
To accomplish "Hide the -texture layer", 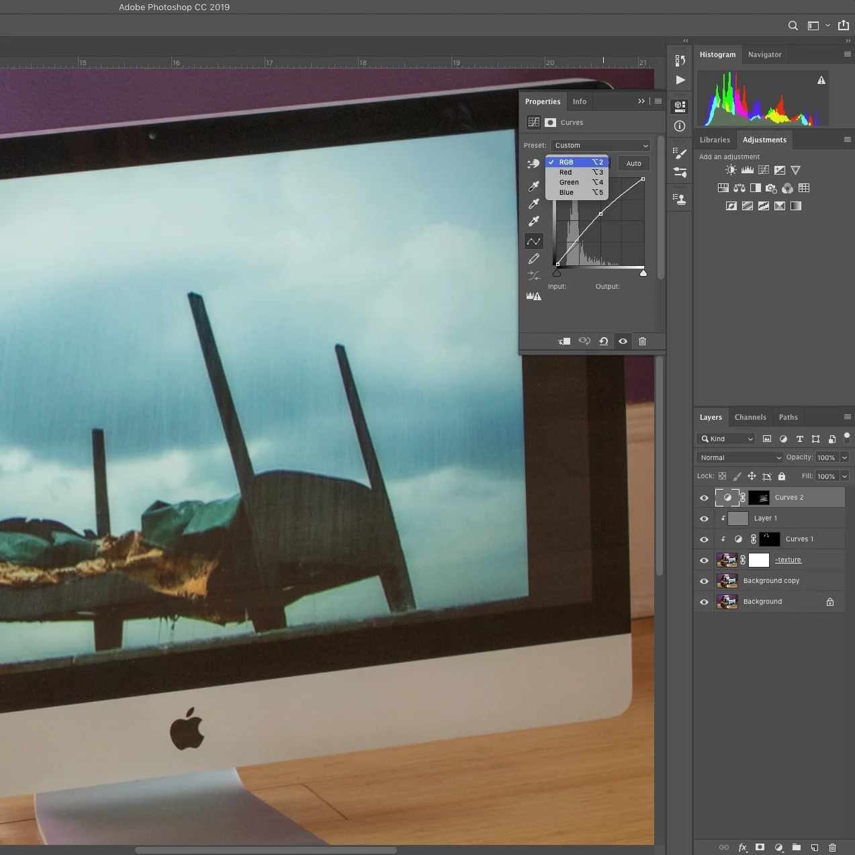I will [704, 560].
